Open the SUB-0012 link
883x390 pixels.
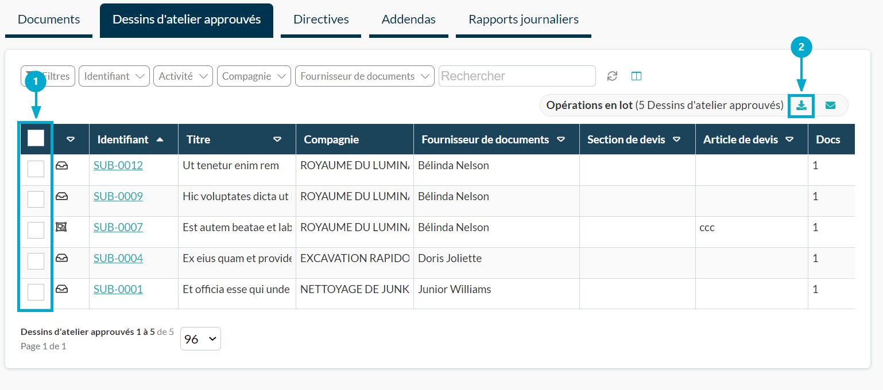point(118,165)
